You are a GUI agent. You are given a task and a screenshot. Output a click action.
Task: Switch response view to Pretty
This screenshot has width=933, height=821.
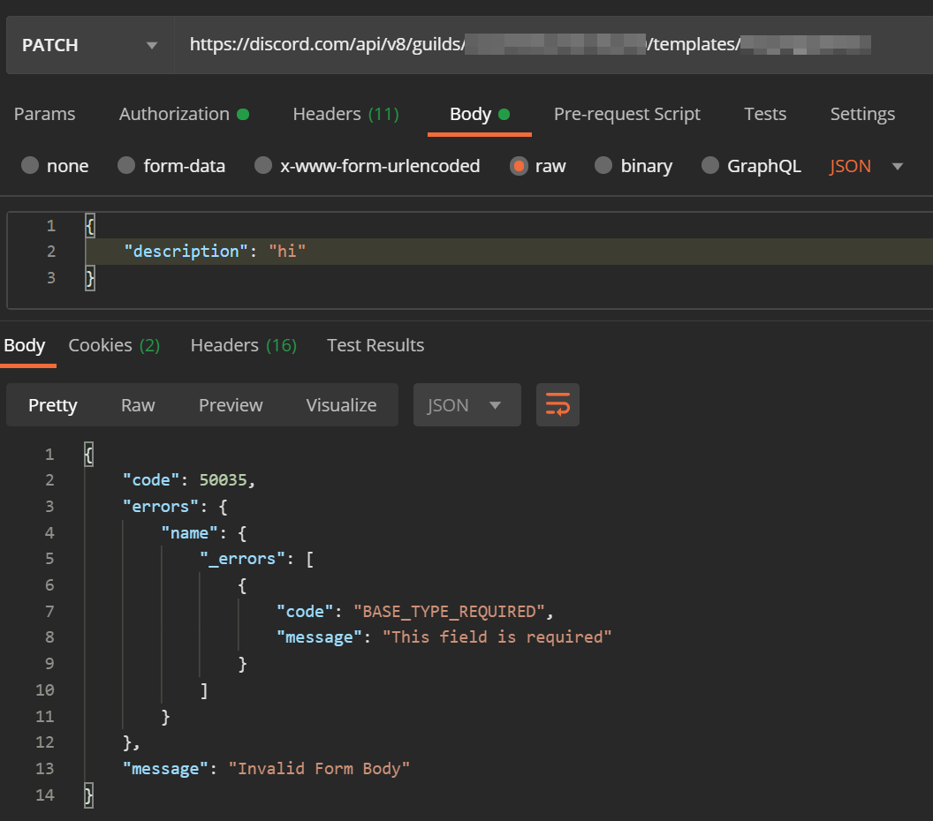point(53,405)
